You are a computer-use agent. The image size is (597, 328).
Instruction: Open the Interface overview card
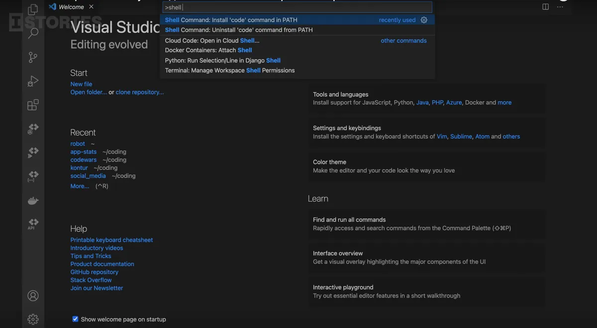pyautogui.click(x=426, y=257)
